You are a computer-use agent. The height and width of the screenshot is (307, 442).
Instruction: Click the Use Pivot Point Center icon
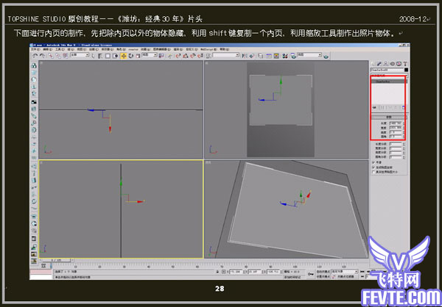(161, 56)
